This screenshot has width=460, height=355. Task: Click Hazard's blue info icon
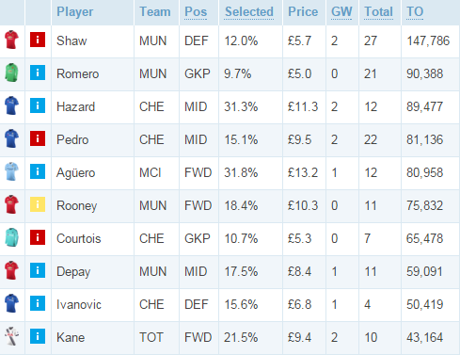click(38, 105)
